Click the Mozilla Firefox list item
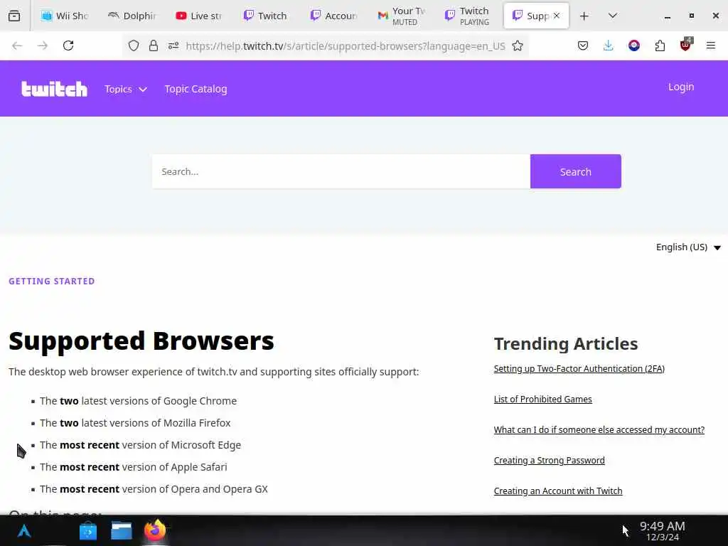Screen dimensions: 728x546 [x=135, y=423]
